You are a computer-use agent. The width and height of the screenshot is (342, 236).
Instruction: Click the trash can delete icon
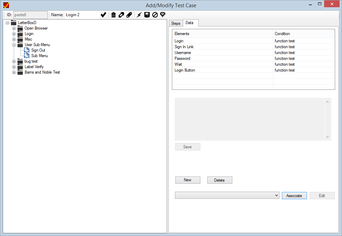coord(113,15)
